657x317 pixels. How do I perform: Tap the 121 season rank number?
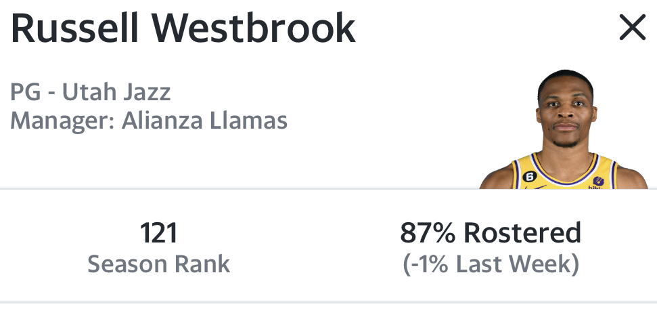158,233
